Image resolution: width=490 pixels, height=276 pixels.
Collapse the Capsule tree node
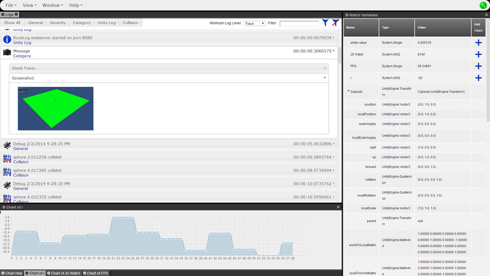348,91
